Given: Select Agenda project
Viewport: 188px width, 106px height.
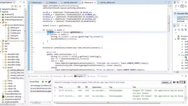Looking at the screenshot, I should (5, 12).
